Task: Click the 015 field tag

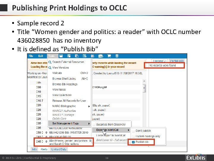Action: pyautogui.click(x=39, y=96)
